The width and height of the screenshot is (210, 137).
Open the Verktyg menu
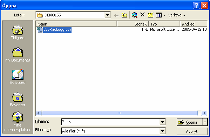pos(177,15)
